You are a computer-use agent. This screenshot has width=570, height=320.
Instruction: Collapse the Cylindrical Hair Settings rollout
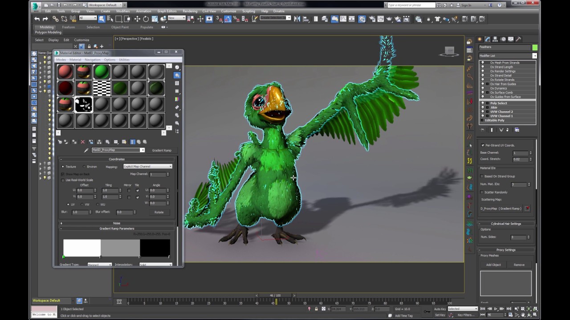tap(506, 224)
